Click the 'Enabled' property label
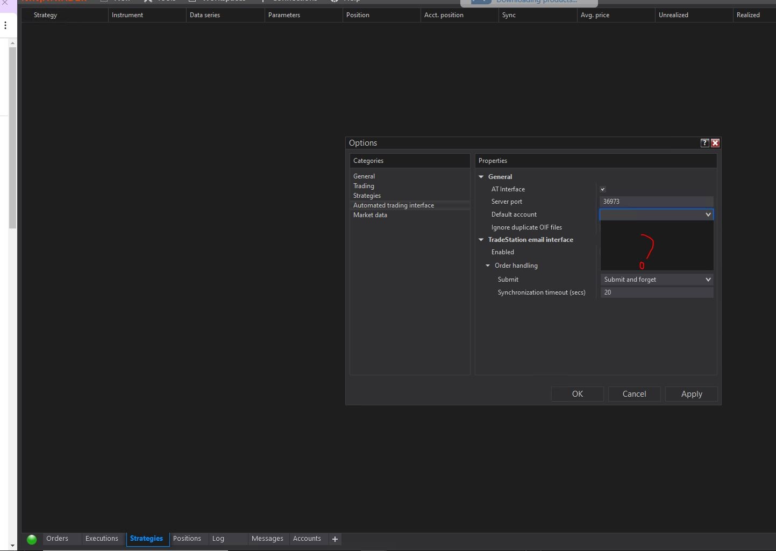Image resolution: width=776 pixels, height=551 pixels. (x=503, y=252)
